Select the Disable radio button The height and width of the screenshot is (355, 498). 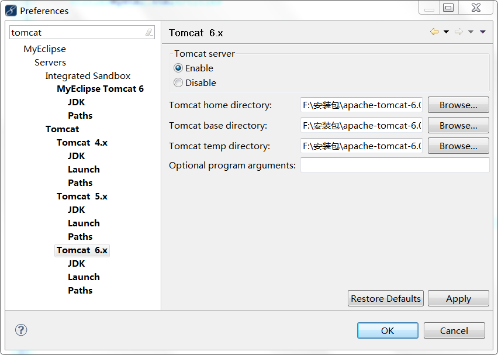pyautogui.click(x=178, y=82)
